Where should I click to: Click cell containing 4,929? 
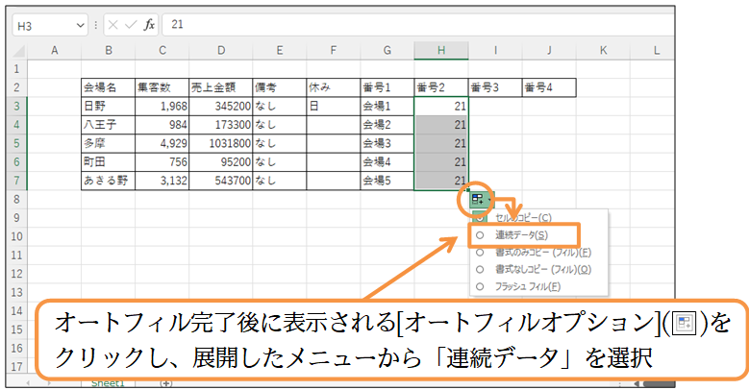(162, 143)
